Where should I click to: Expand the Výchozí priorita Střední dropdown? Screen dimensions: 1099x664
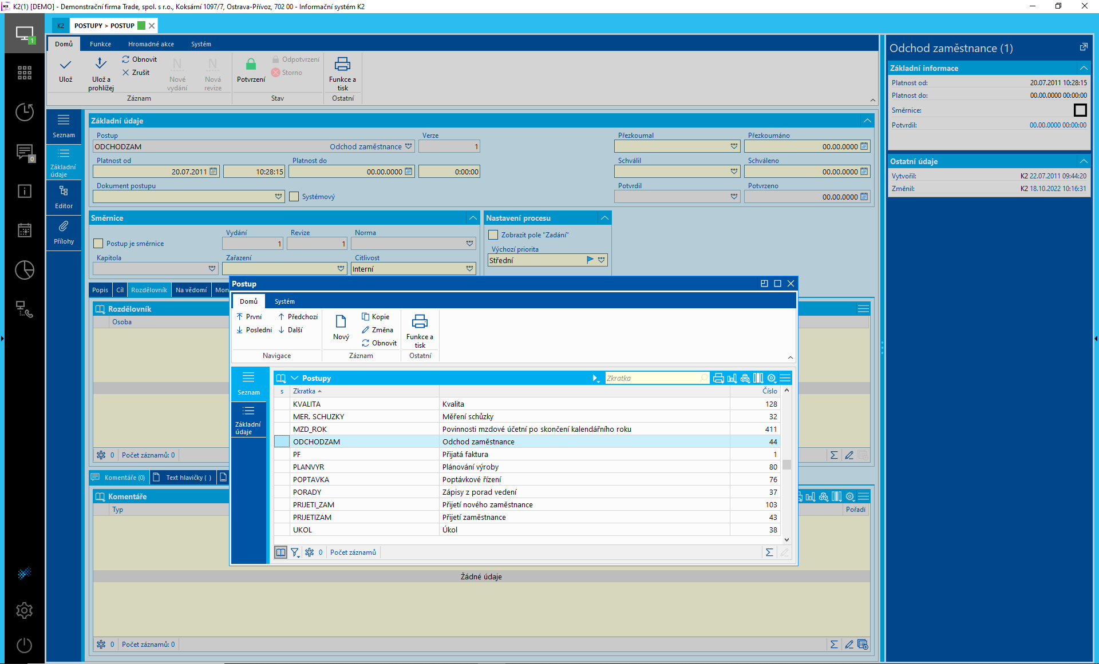601,260
